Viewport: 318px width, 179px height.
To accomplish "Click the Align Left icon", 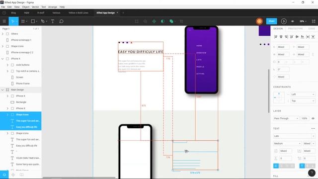I will [x=276, y=37].
